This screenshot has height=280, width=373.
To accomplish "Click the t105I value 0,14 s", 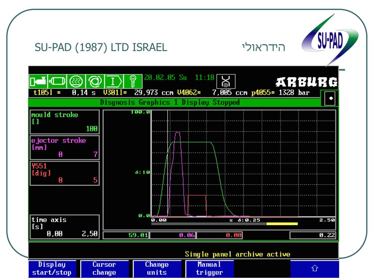I will 84,93.
